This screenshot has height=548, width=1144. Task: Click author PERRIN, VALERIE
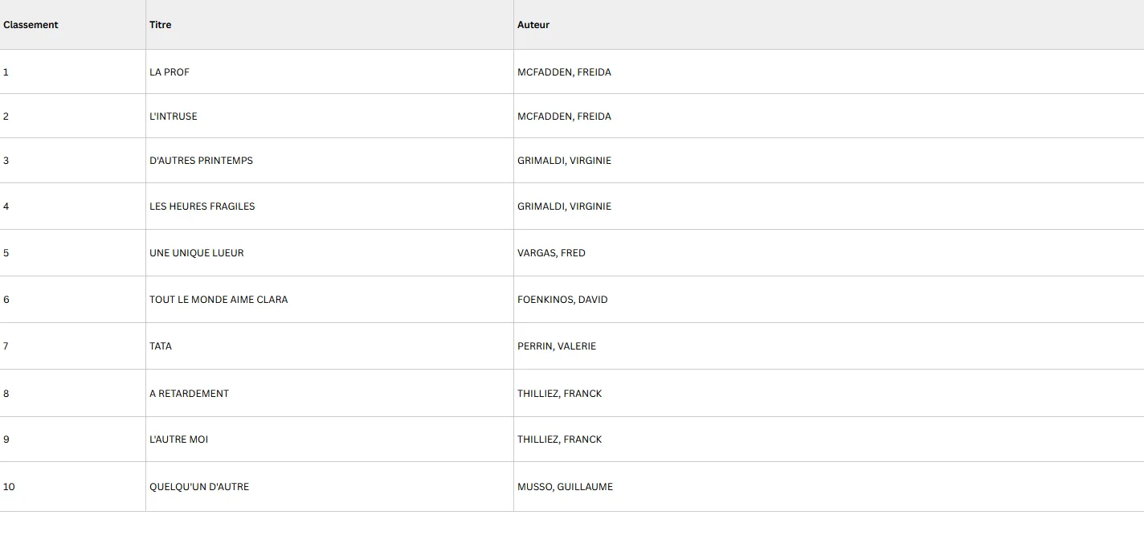pos(557,346)
